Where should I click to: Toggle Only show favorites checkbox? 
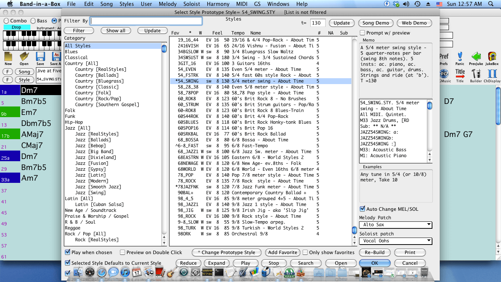tap(305, 252)
